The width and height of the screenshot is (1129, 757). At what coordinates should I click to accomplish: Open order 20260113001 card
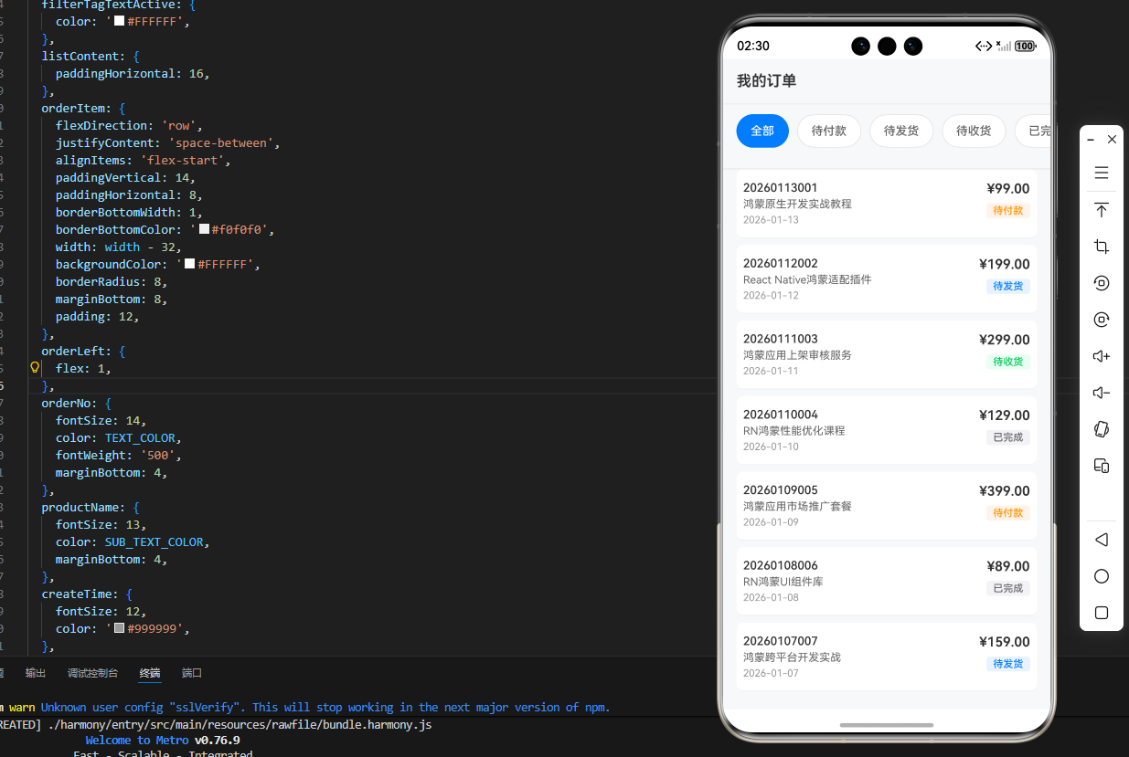click(x=887, y=204)
